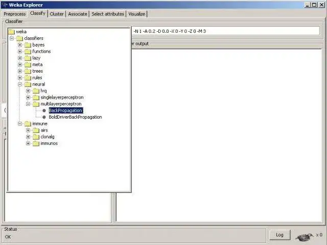Collapse the multilayerperceptron node
Image resolution: width=327 pixels, height=245 pixels.
pos(28,104)
